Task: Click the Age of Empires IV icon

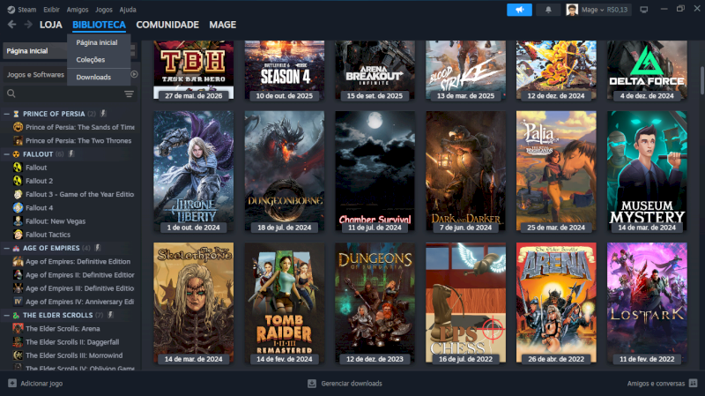Action: coord(18,302)
